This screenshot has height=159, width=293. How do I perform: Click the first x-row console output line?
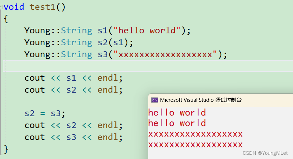coord(196,134)
